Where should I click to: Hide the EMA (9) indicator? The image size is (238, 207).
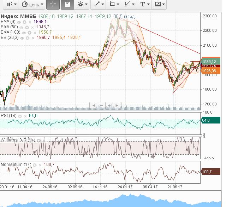[x=19, y=22]
